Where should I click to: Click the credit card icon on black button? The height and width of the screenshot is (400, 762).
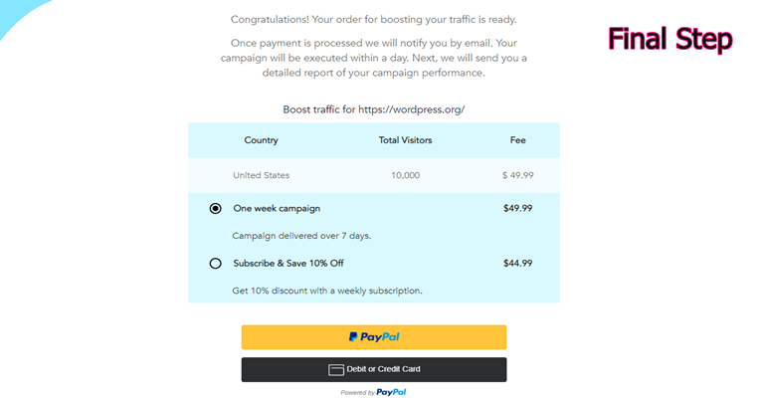click(336, 370)
